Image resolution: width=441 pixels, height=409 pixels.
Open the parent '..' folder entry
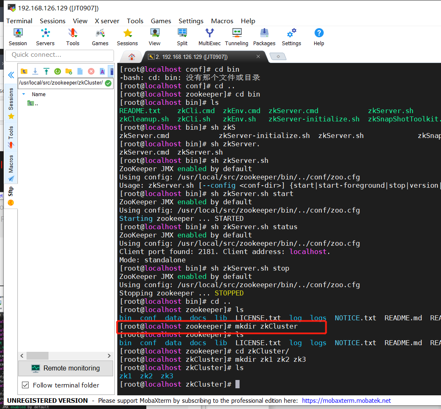tap(33, 104)
